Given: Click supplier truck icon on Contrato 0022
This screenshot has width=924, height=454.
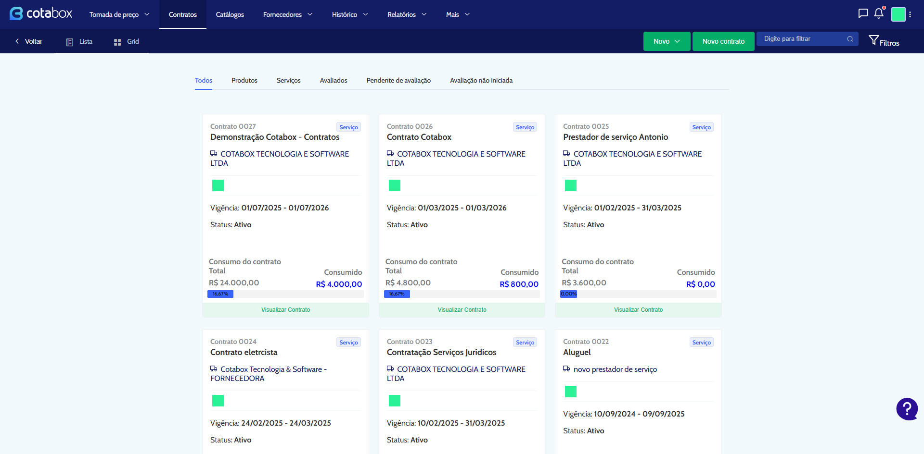Looking at the screenshot, I should tap(566, 369).
